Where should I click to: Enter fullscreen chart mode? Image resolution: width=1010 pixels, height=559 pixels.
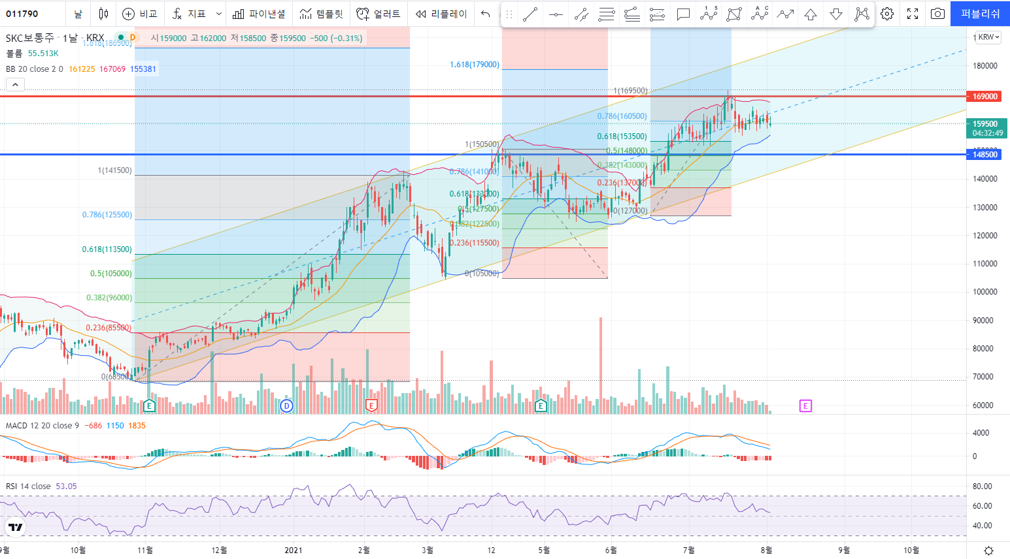[913, 14]
